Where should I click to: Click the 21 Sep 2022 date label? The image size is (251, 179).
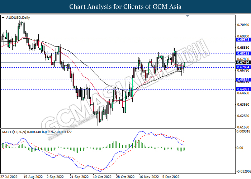pos(79,177)
